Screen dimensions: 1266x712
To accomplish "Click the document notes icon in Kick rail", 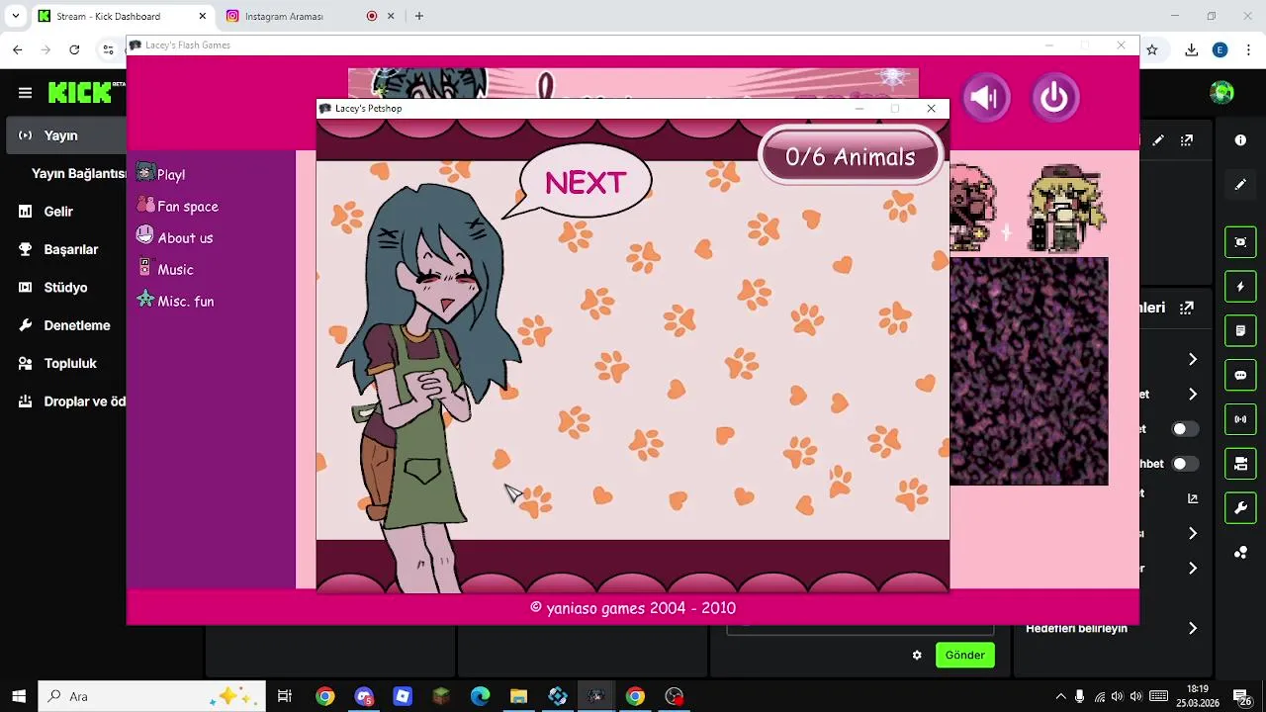I will click(1240, 330).
